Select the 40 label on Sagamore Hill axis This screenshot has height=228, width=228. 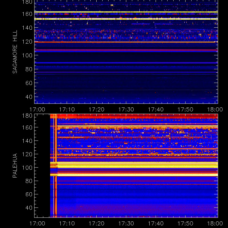click(x=29, y=97)
